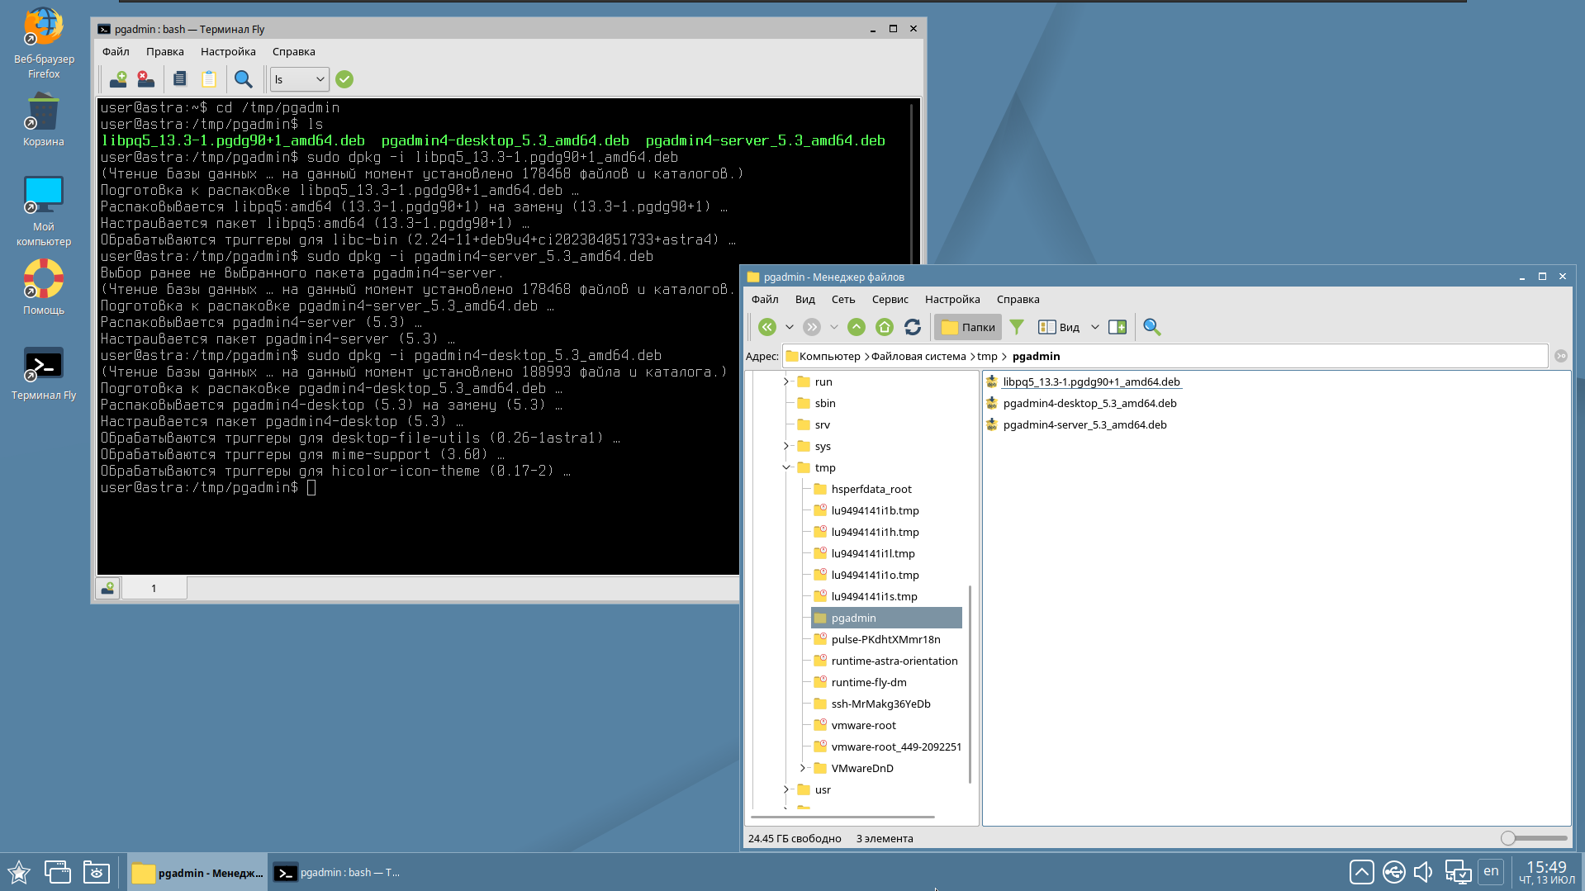The width and height of the screenshot is (1585, 891).
Task: Open the Back history dropdown arrow
Action: point(790,327)
